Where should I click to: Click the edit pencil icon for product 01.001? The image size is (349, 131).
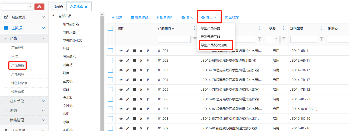(x=128, y=51)
